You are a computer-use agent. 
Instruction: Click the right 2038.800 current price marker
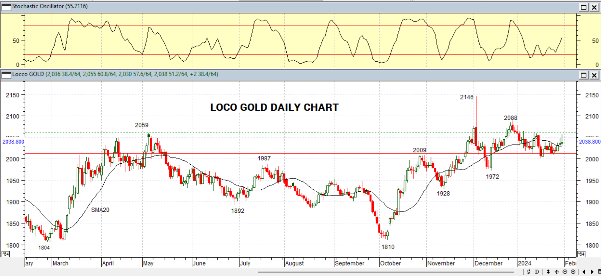coord(590,142)
